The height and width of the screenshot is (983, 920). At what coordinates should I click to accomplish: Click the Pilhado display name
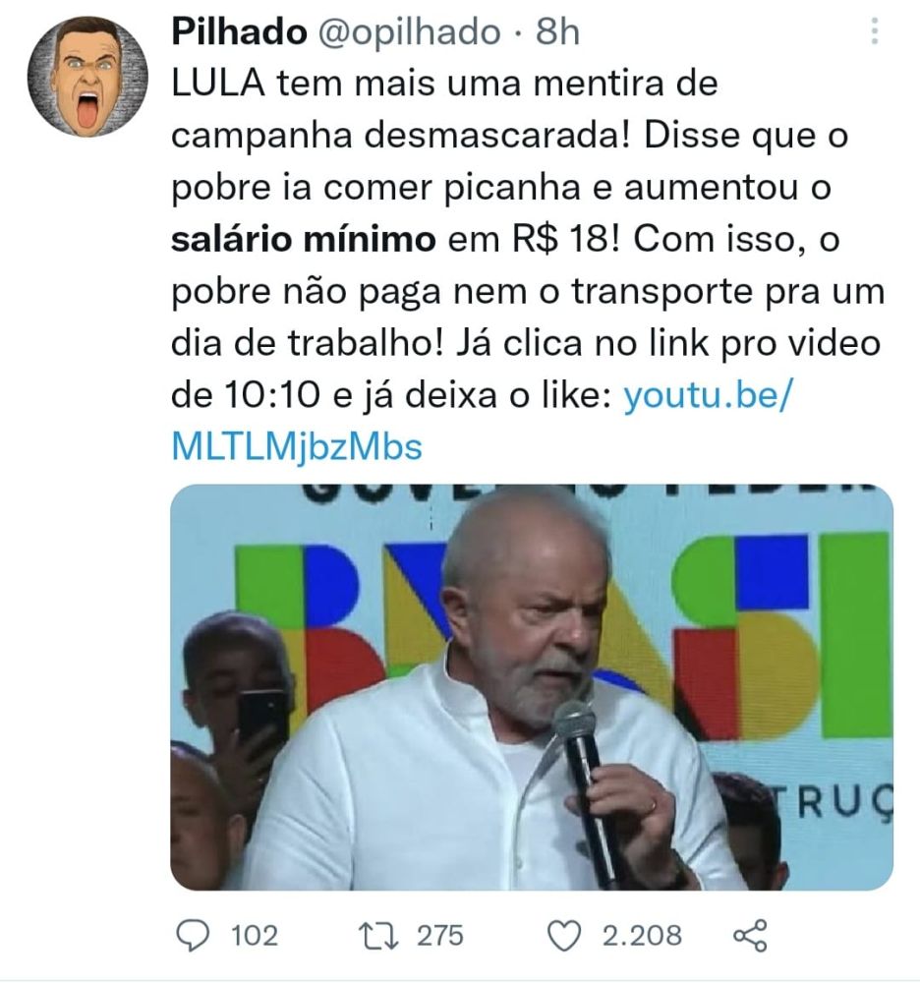click(x=239, y=31)
